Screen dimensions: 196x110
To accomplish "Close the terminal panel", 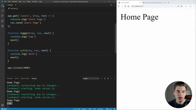I will pyautogui.click(x=114, y=79).
